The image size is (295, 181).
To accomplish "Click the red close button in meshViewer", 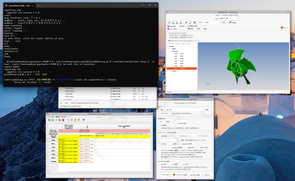I will click(284, 27).
